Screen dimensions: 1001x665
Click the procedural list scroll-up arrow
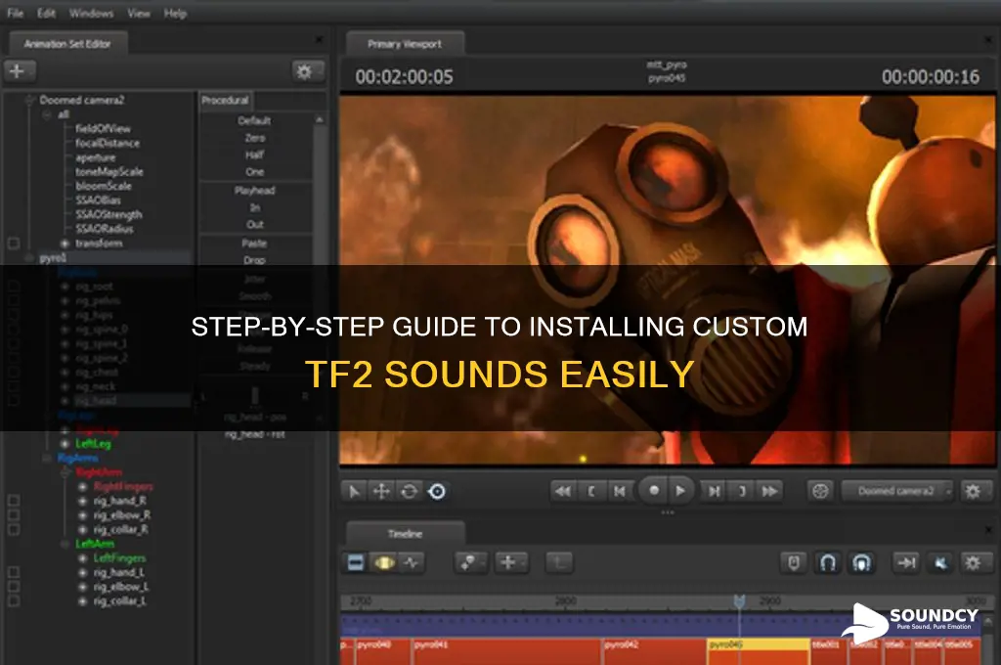coord(320,120)
